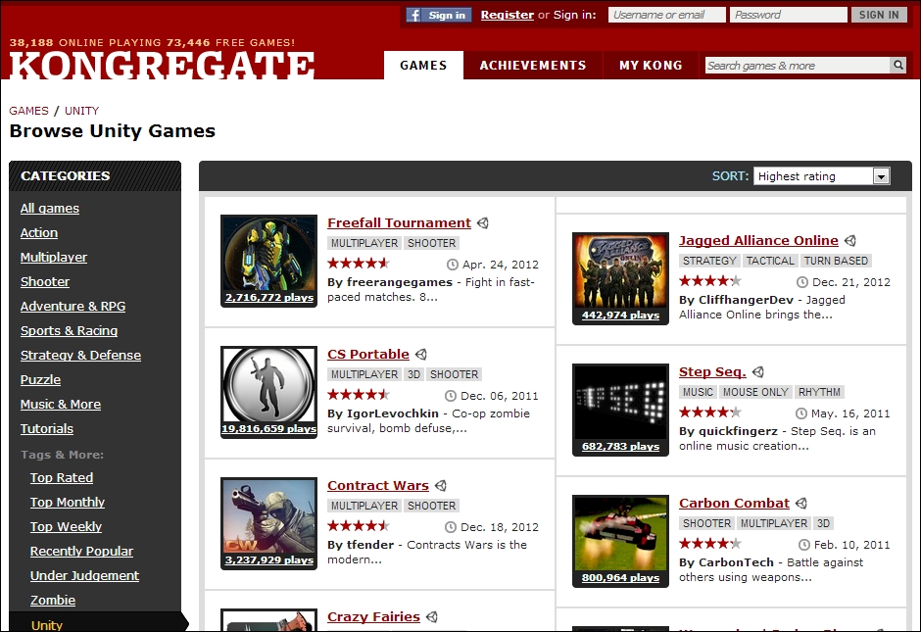Select the Action category

pyautogui.click(x=39, y=233)
